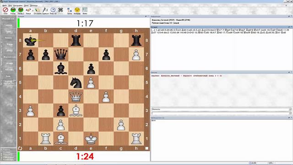Click the green Back (Назад) toolbar icon
The width and height of the screenshot is (293, 165).
[13, 10]
